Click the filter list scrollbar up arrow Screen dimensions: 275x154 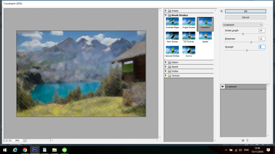click(x=215, y=11)
